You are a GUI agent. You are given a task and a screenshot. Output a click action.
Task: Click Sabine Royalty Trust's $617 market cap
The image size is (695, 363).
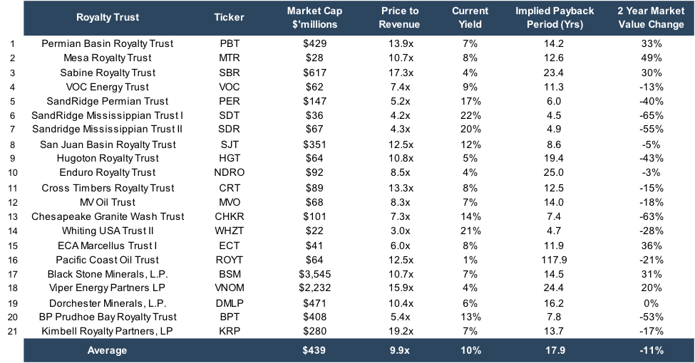314,73
